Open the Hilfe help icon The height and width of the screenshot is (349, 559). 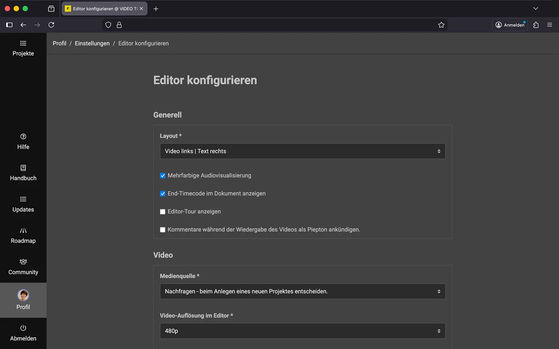coord(23,136)
